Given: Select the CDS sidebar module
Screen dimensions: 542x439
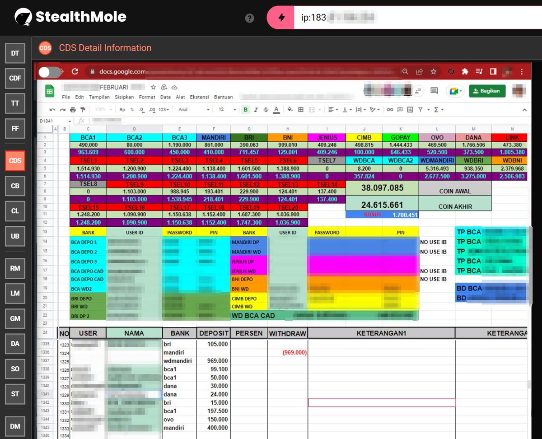Looking at the screenshot, I should 15,161.
